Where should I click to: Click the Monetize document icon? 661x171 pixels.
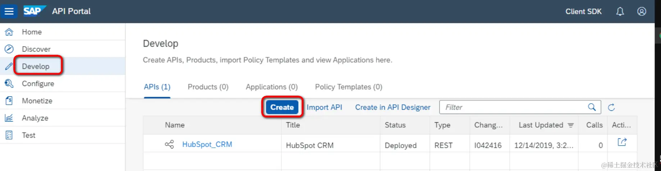(9, 101)
